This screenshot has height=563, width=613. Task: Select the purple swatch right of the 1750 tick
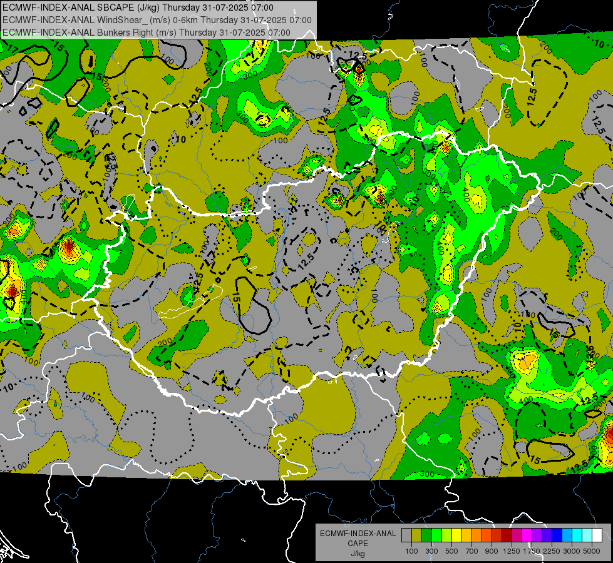pos(537,535)
